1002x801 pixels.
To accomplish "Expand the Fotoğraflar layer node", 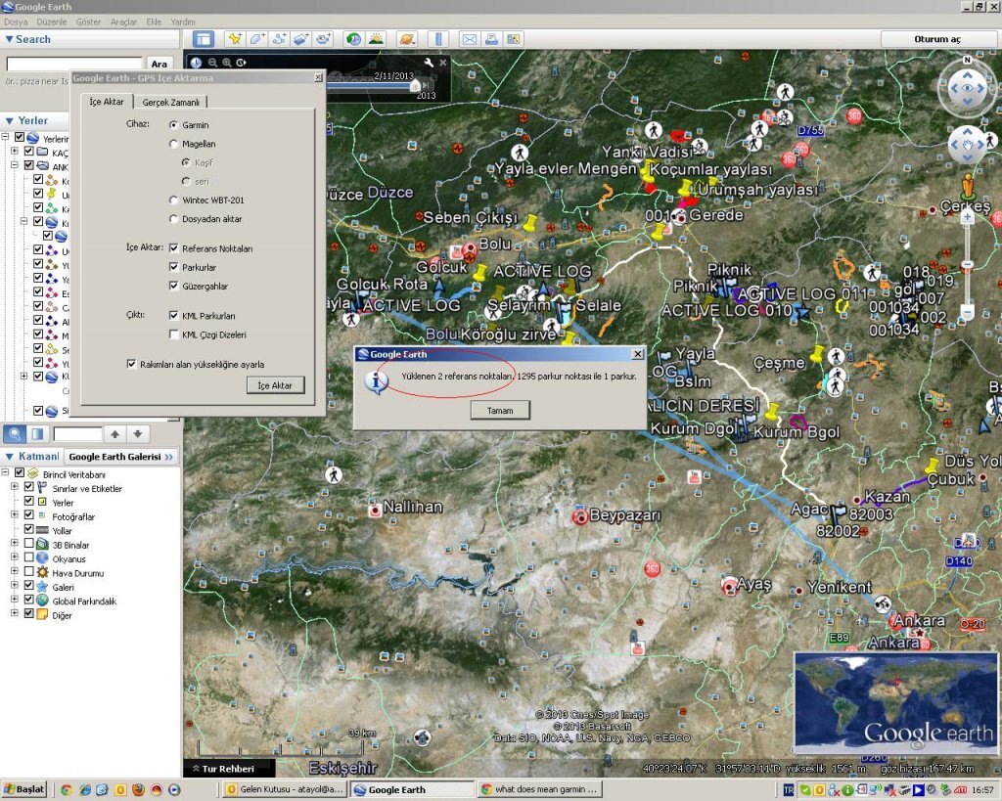I will [x=14, y=515].
